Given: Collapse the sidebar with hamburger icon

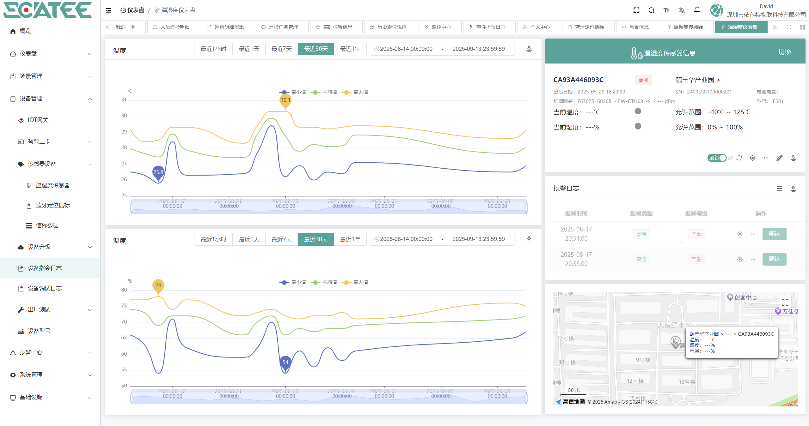Looking at the screenshot, I should point(108,10).
